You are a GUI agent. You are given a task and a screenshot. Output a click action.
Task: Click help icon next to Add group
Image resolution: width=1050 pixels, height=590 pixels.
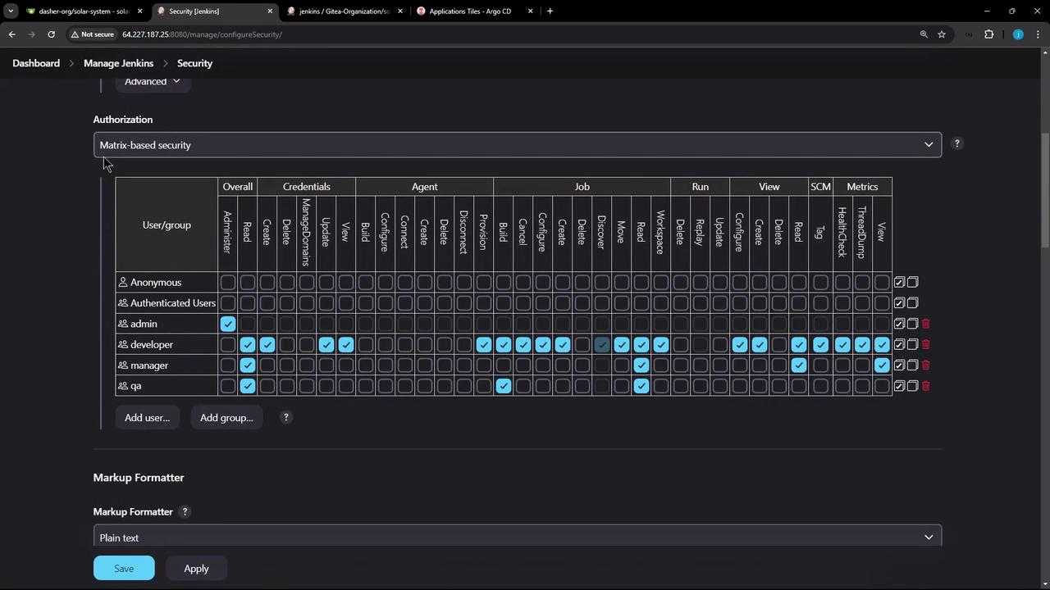[x=285, y=418]
